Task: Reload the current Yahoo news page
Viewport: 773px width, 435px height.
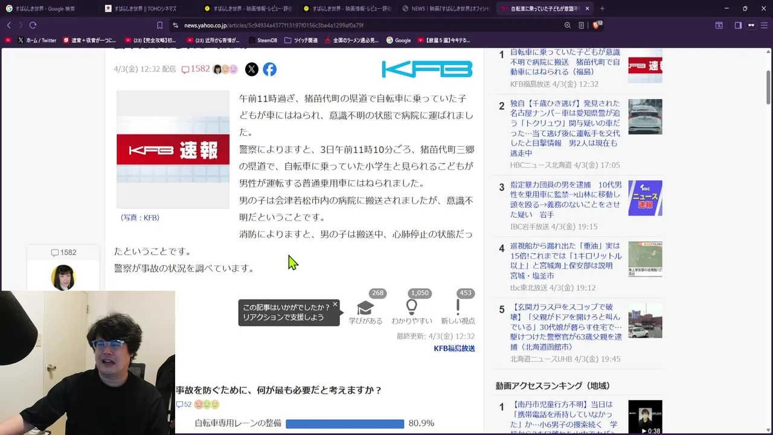Action: click(33, 25)
